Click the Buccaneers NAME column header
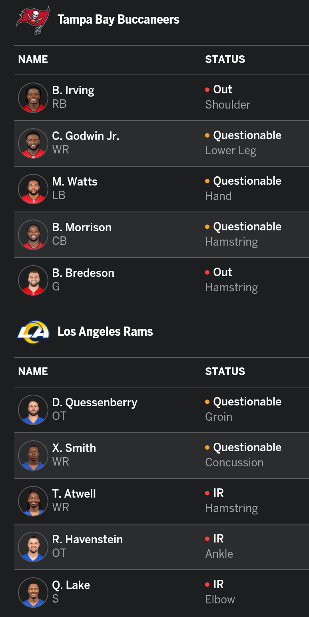The image size is (309, 617). pyautogui.click(x=33, y=60)
